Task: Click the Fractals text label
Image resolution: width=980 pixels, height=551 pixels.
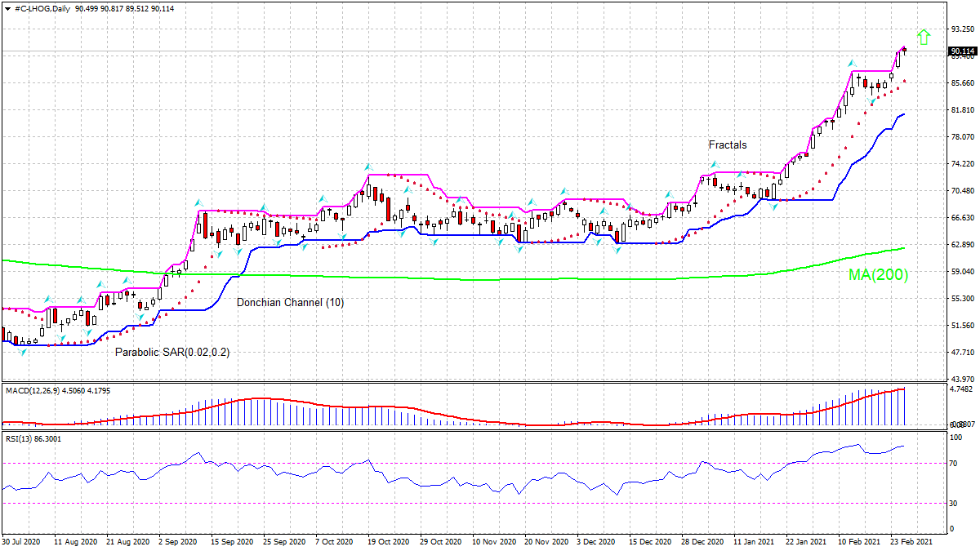Action: tap(727, 144)
